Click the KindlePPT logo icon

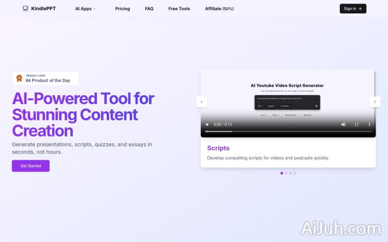(x=26, y=9)
